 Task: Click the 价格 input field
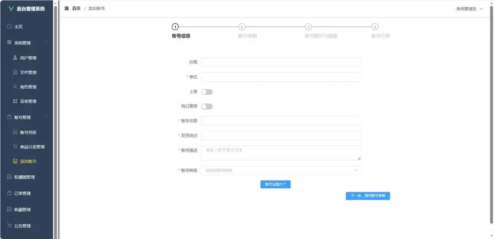point(281,62)
